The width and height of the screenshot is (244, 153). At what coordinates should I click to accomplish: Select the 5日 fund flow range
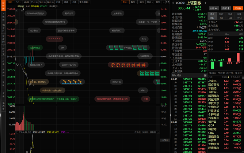[x=230, y=18]
